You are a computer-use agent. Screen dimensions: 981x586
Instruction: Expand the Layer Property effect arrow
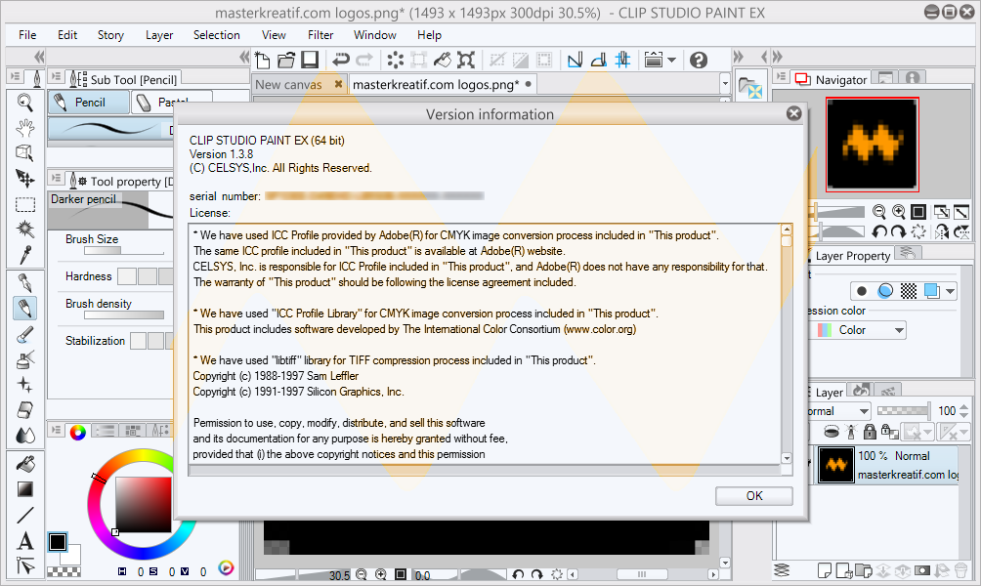(951, 291)
